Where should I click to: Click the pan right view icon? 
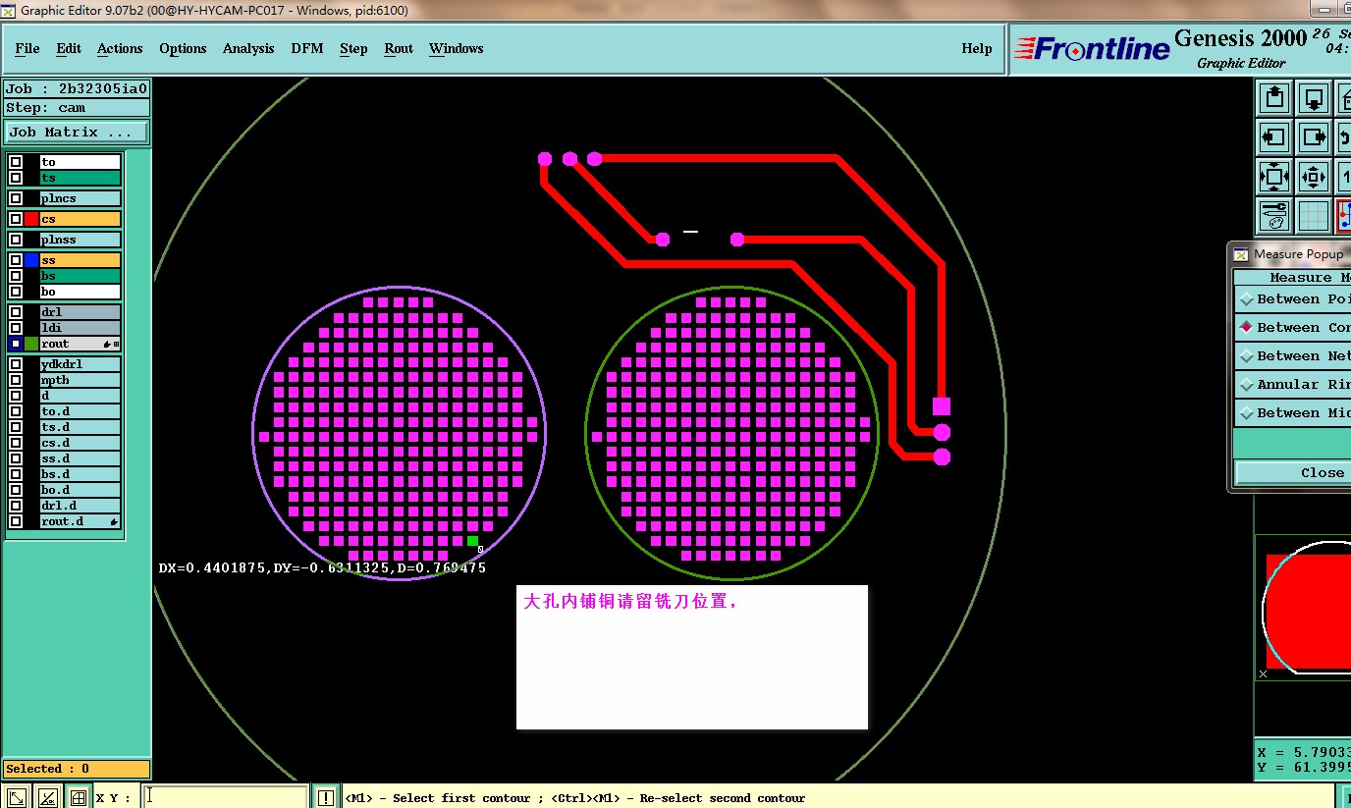(x=1314, y=136)
